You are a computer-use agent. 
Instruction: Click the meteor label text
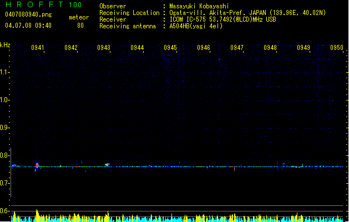click(79, 17)
